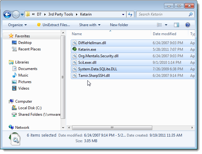Open the Music library
202x154 pixels.
(x=23, y=75)
